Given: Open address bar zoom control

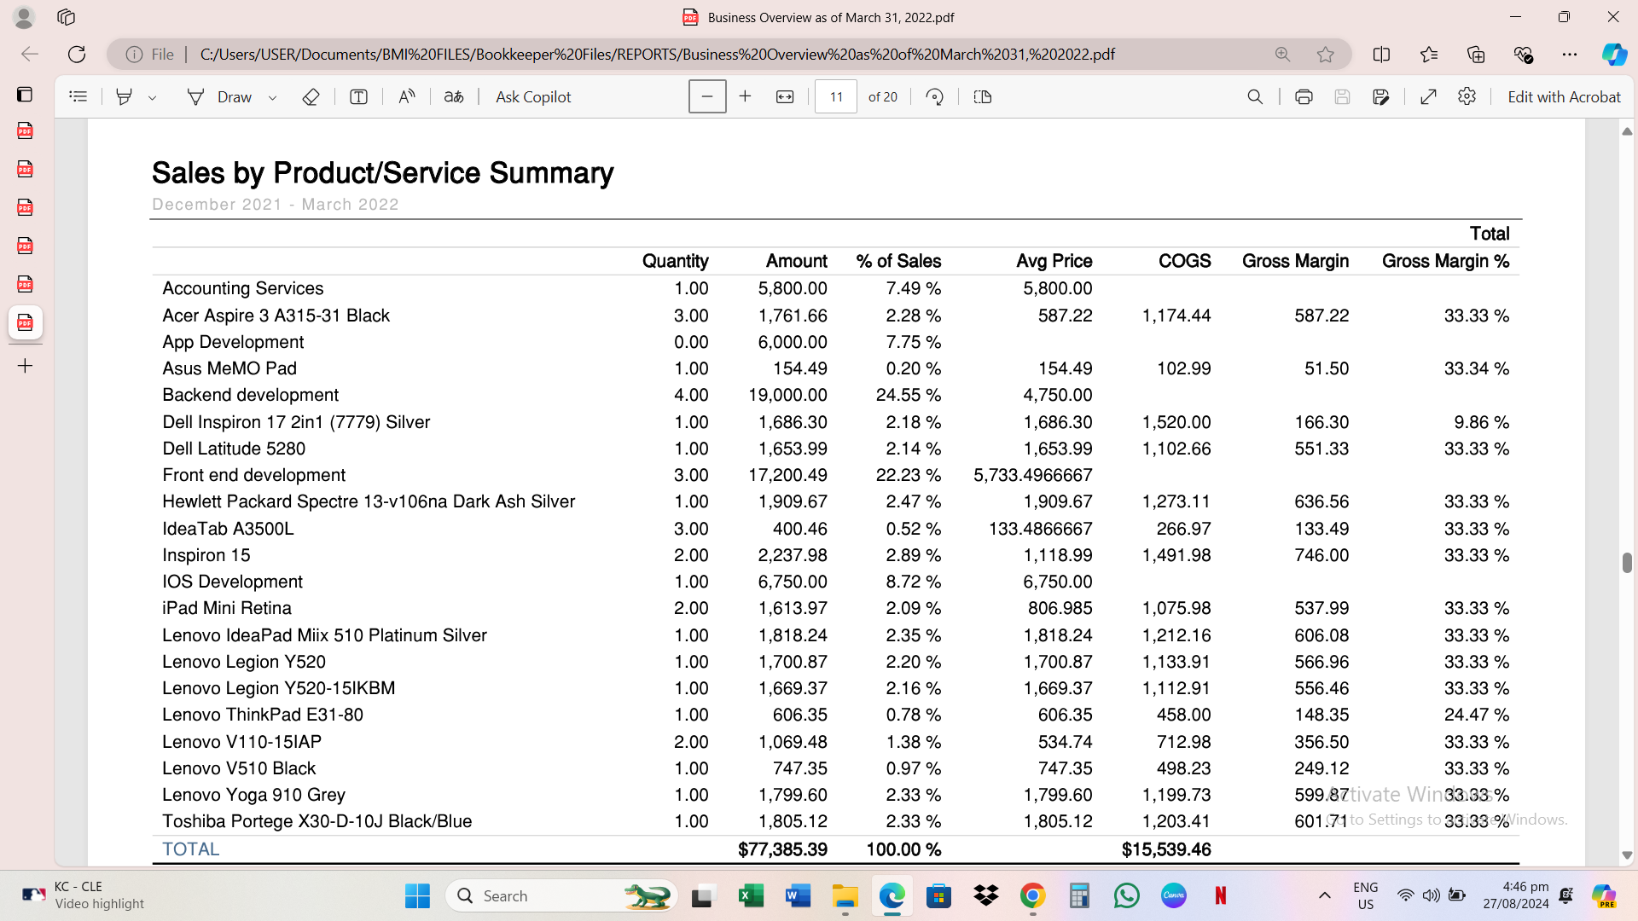Looking at the screenshot, I should pos(1282,54).
